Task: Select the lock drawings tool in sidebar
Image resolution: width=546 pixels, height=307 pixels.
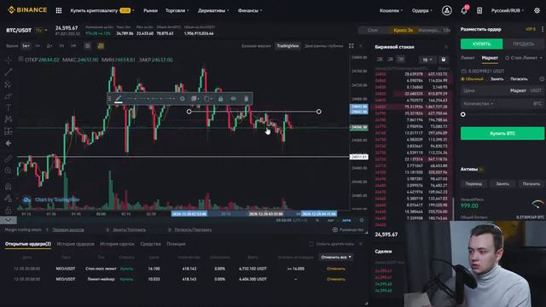Action: point(9,211)
